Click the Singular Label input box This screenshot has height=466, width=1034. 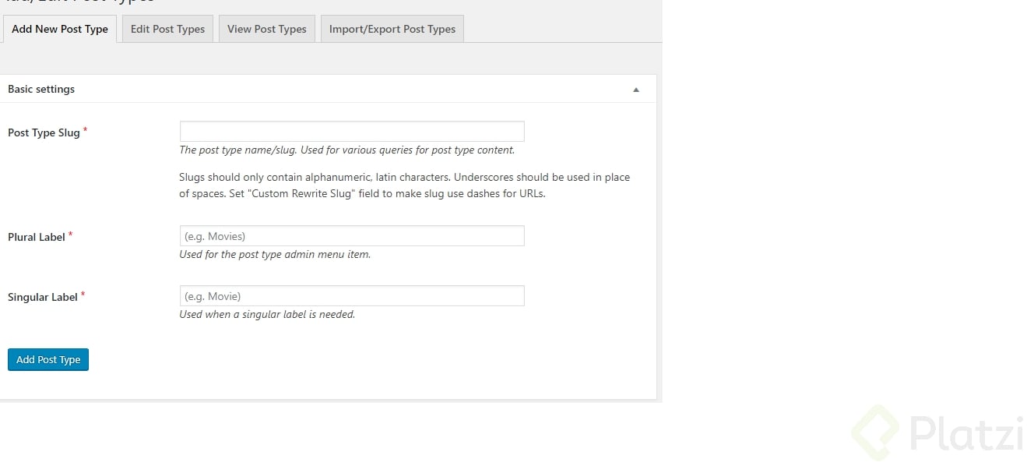click(x=352, y=295)
